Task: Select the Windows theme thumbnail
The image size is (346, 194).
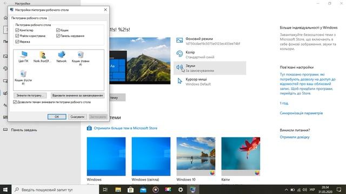Action: pyautogui.click(x=106, y=156)
